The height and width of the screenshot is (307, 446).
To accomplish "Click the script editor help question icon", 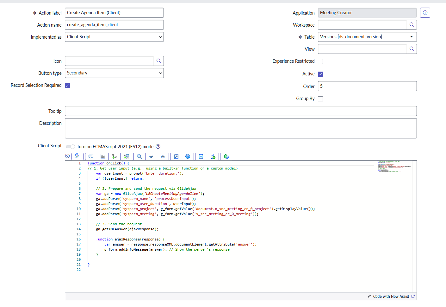I will coord(67,156).
